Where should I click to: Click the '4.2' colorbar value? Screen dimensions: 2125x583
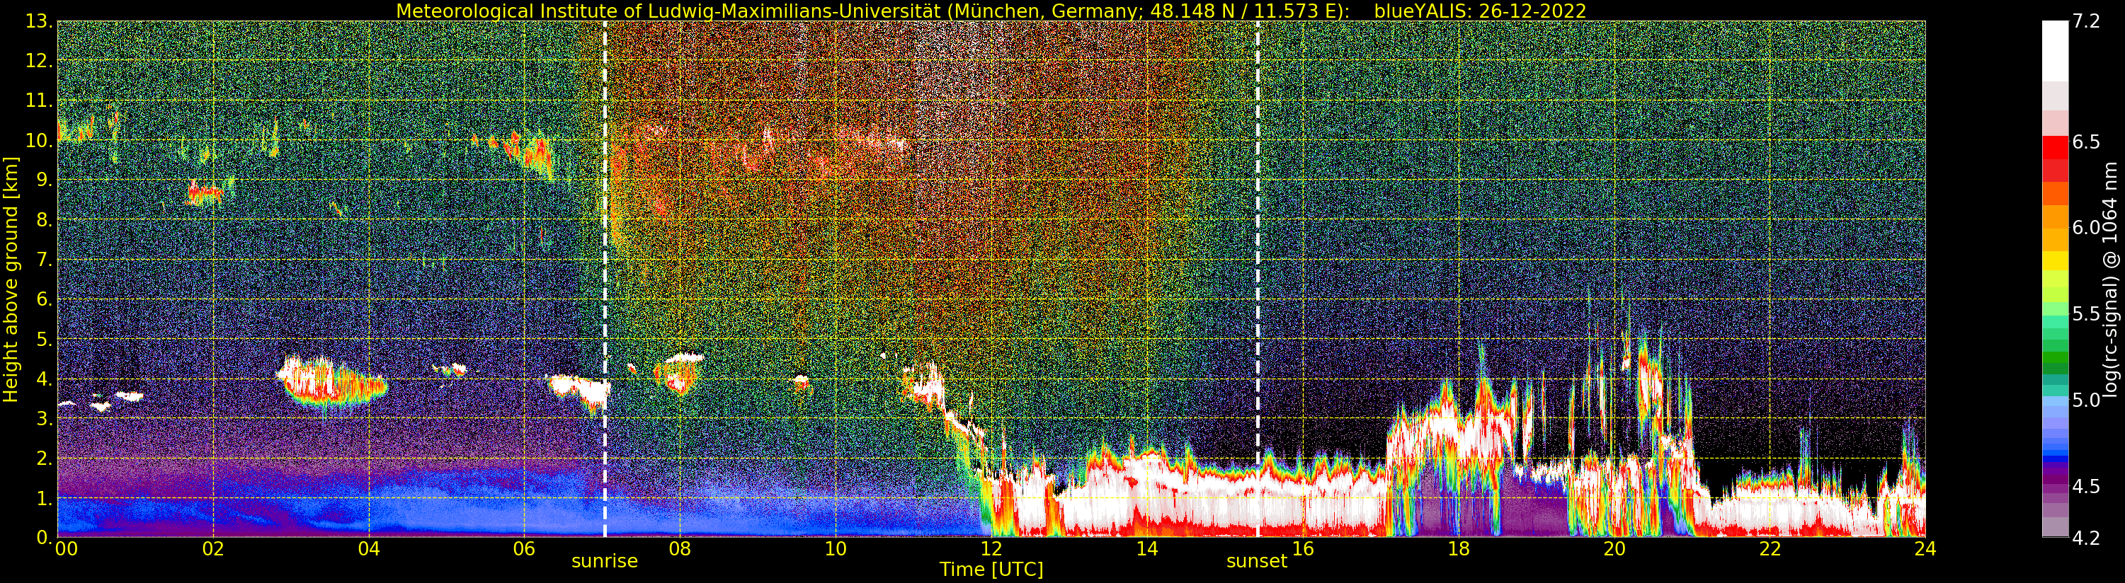[x=2086, y=538]
